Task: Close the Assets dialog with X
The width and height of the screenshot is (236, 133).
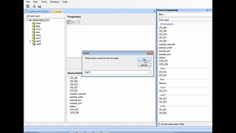Action: (x=150, y=53)
